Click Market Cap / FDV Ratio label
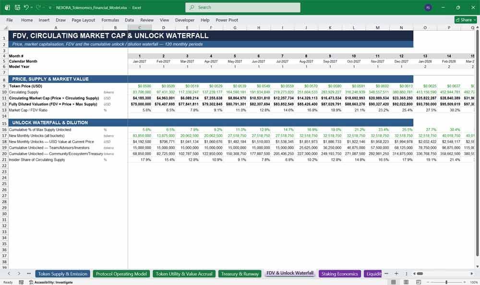Viewport: 480px width, 285px height. point(28,110)
